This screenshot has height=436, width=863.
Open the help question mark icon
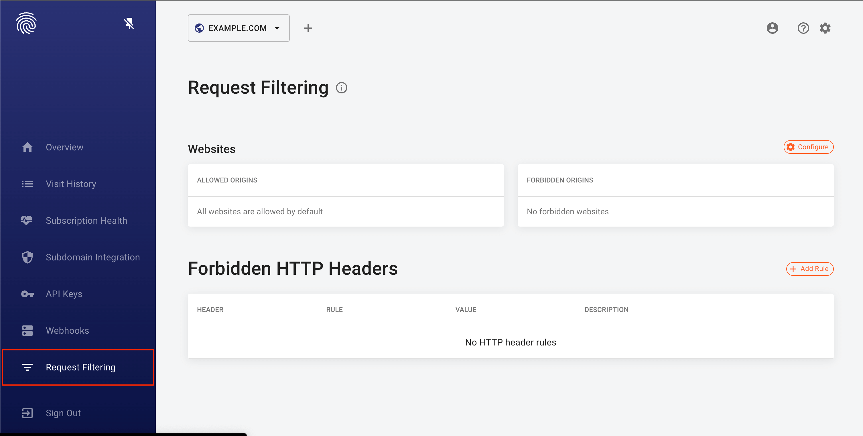[803, 28]
